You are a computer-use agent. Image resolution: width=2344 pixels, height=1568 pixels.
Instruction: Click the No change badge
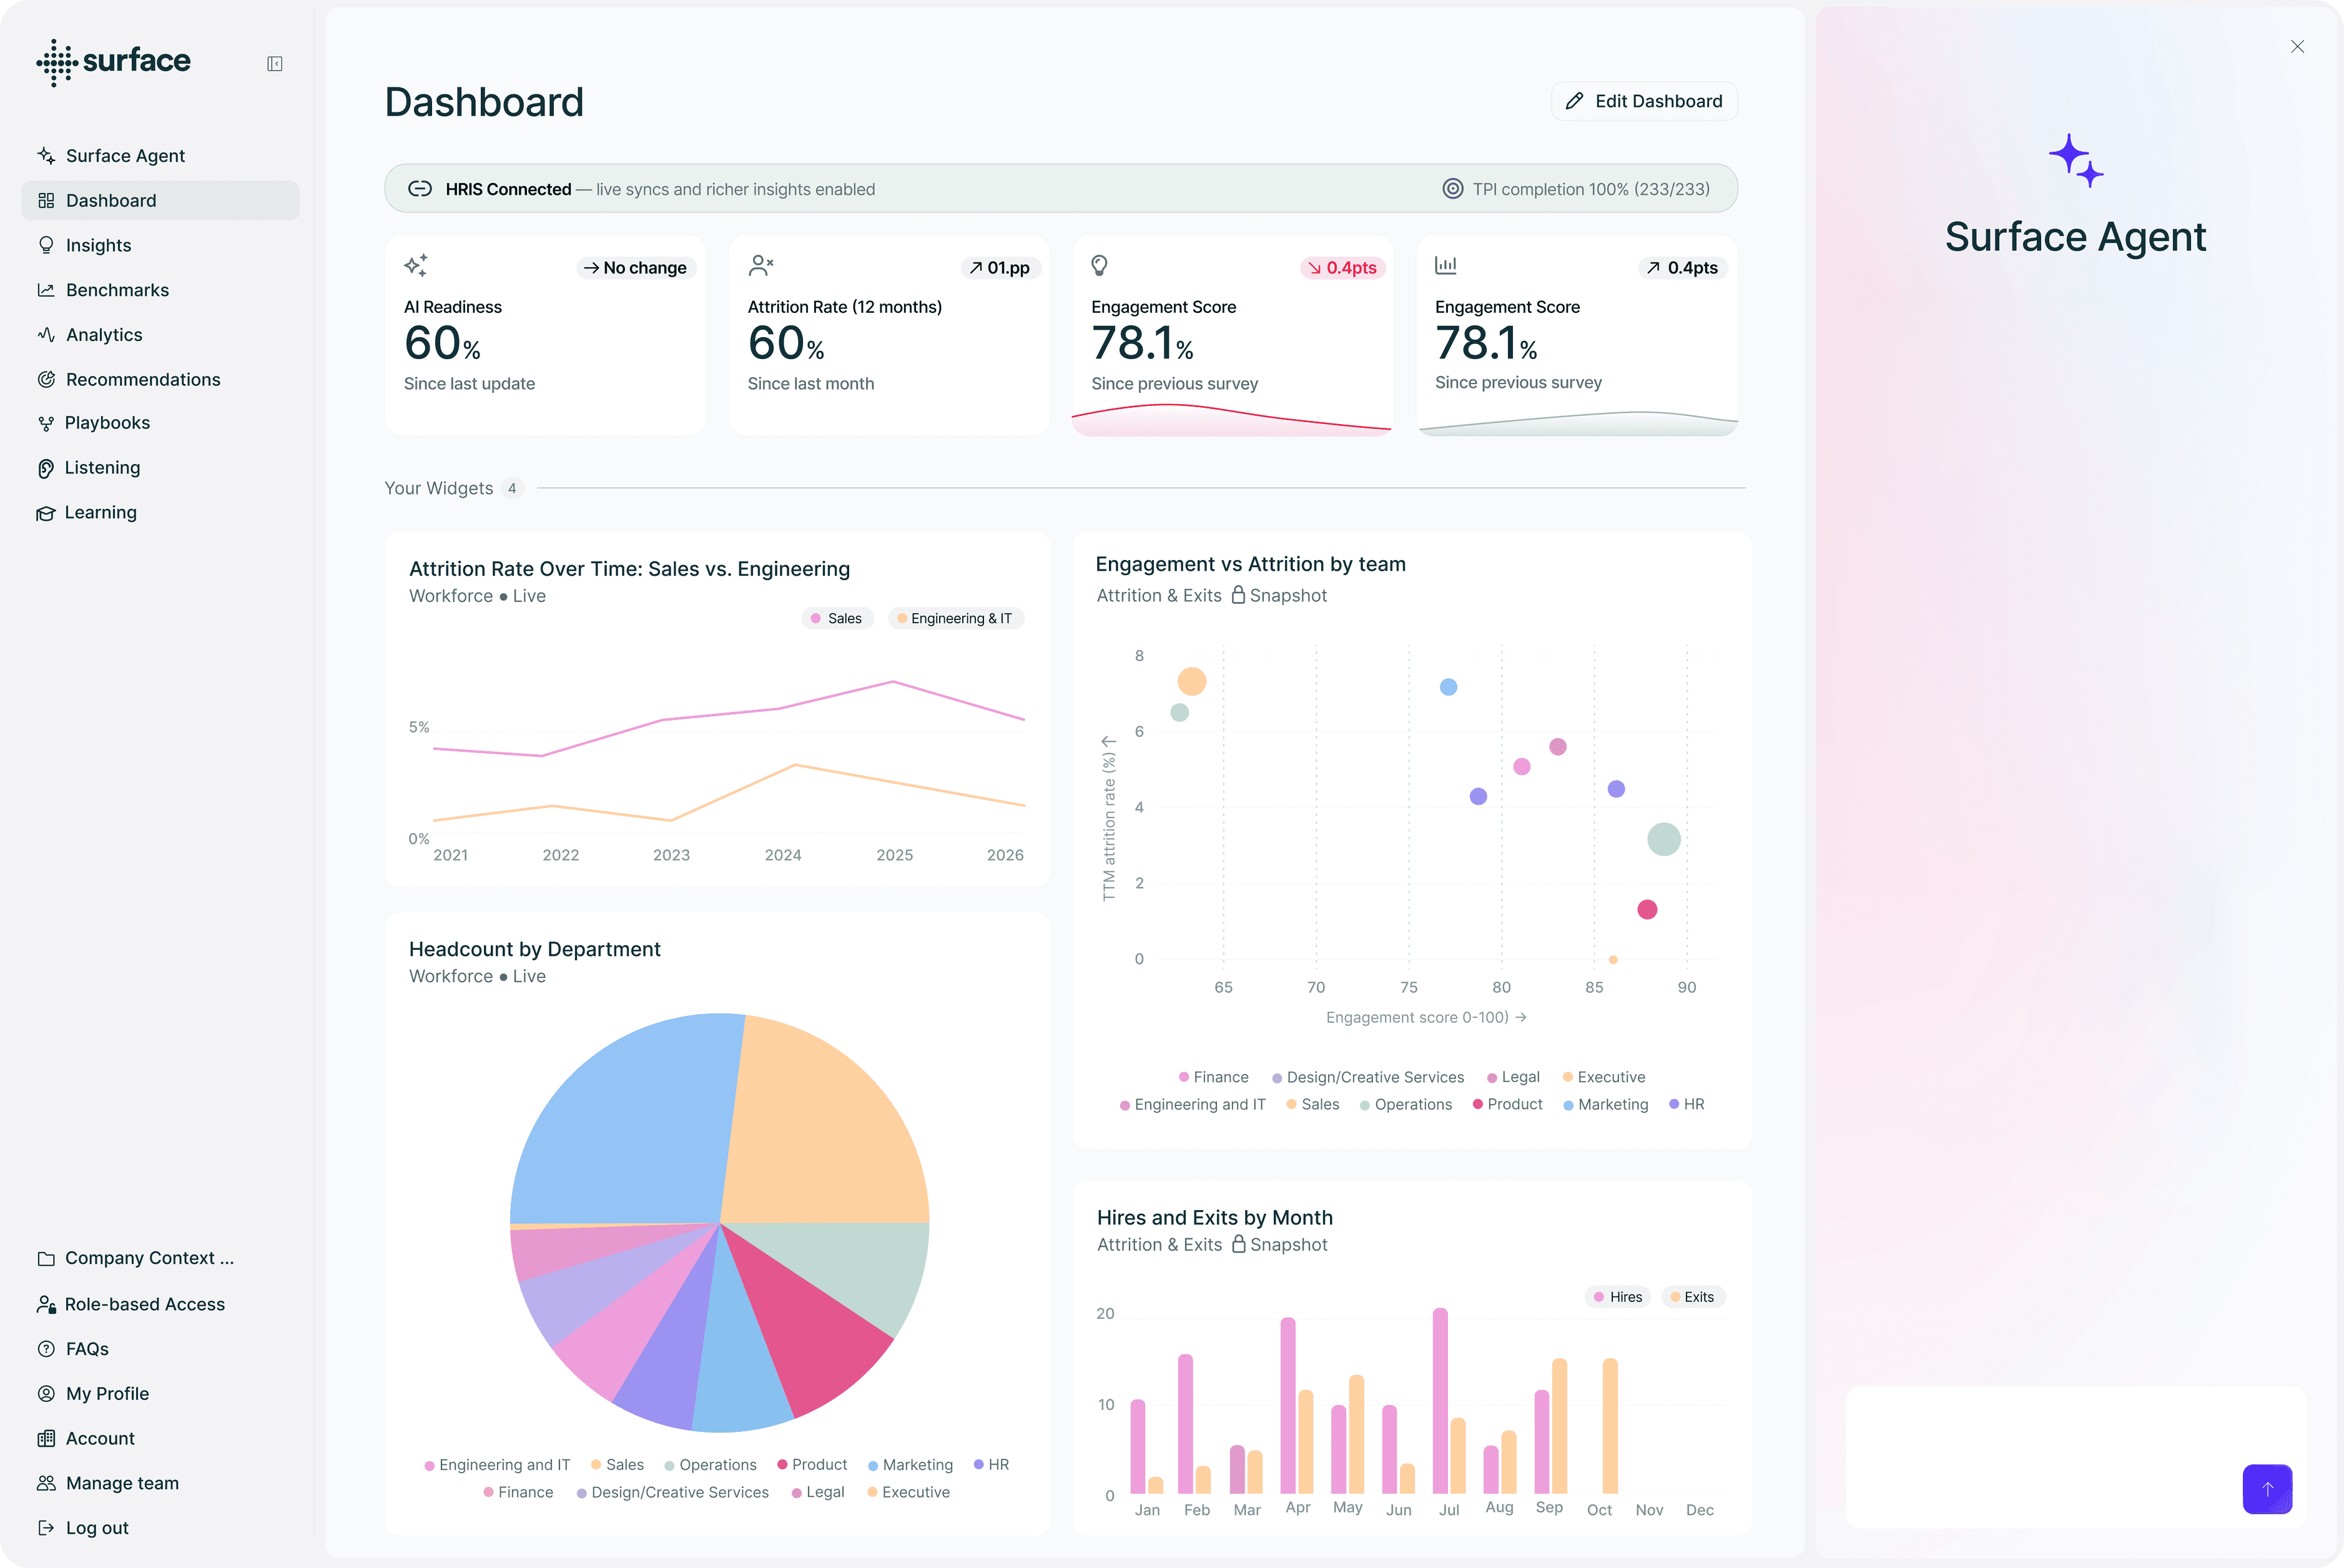tap(635, 268)
